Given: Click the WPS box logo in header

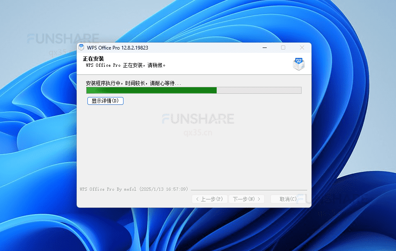Looking at the screenshot, I should pos(298,64).
